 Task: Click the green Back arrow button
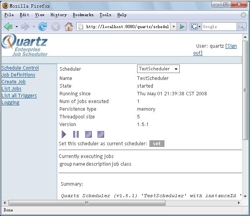[x=8, y=27]
